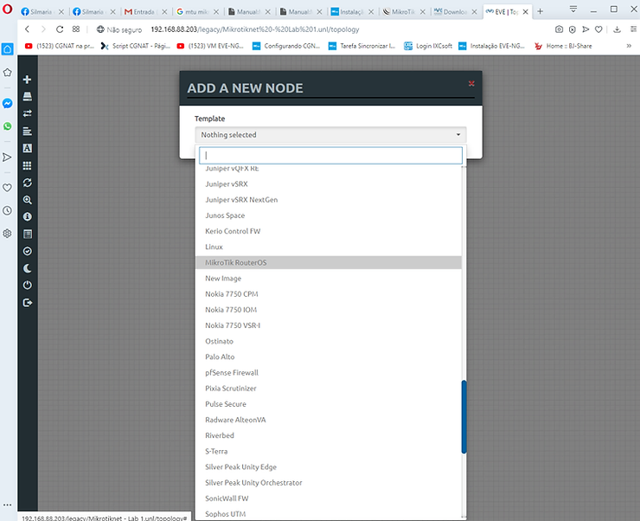Open Opera home speed dial icon

7,49
